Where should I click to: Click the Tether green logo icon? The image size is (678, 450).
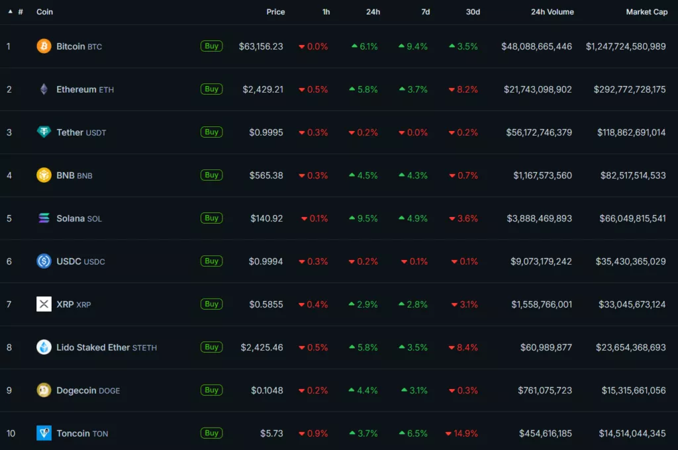(x=44, y=132)
